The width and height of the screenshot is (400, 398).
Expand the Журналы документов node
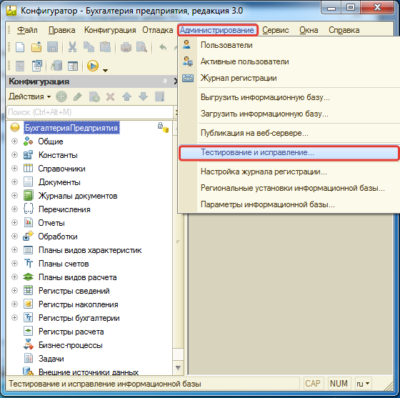click(14, 196)
